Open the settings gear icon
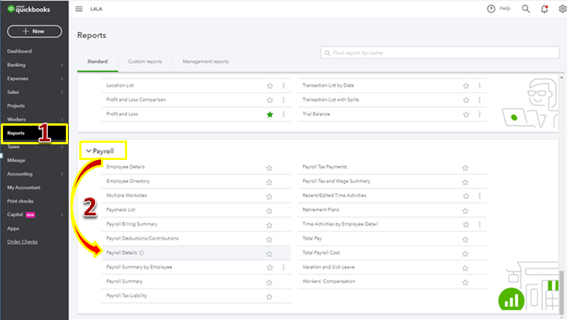The image size is (570, 320). tap(563, 9)
